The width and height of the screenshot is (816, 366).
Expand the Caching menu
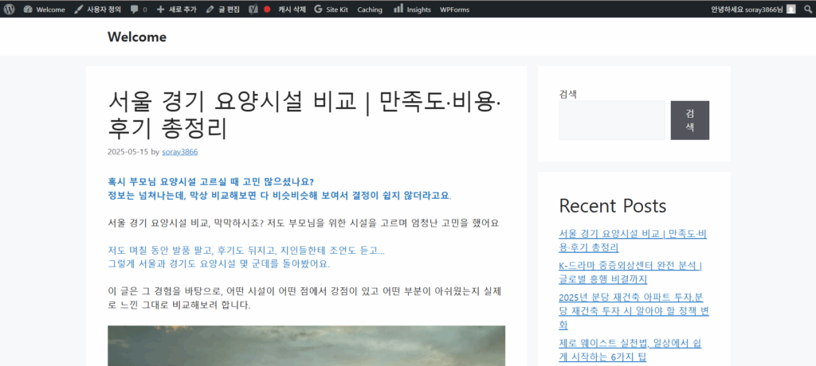pos(370,9)
